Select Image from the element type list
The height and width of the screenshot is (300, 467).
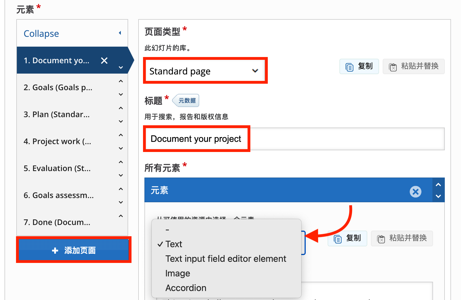(178, 273)
